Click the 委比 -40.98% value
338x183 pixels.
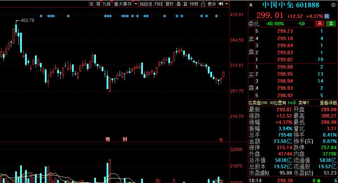point(274,24)
